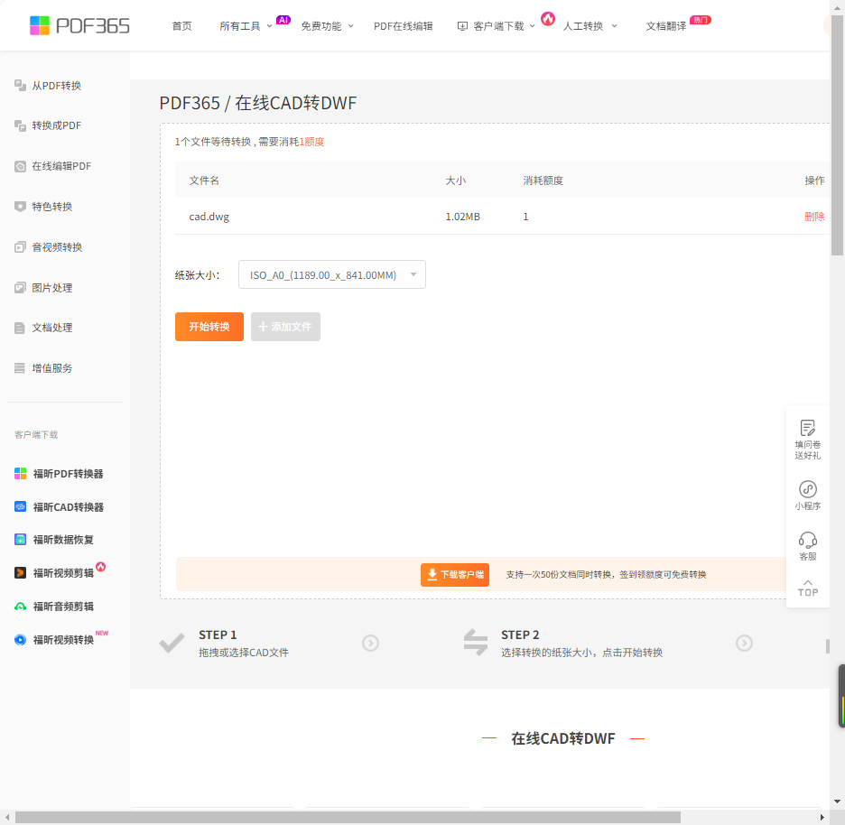Open PDF在线编辑 in top navigation
This screenshot has height=825, width=845.
point(404,26)
